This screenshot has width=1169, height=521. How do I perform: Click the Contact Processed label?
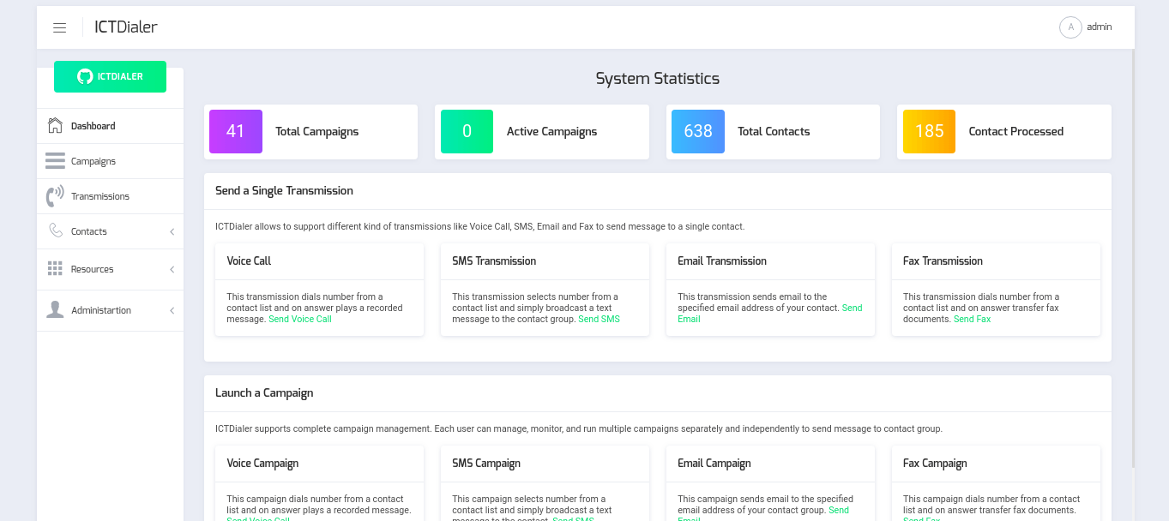pos(1015,131)
